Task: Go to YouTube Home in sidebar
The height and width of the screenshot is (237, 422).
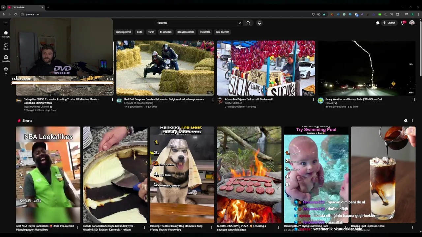Action: pos(6,34)
